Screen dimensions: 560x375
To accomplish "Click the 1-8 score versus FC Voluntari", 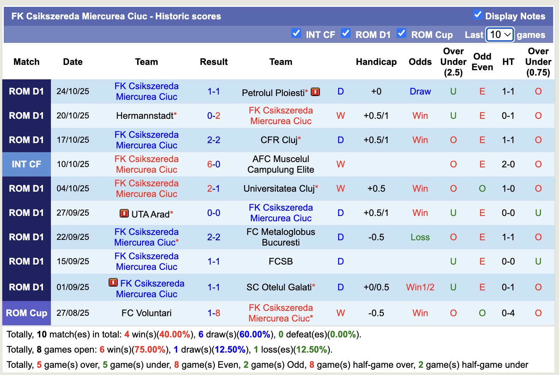I will (x=214, y=313).
